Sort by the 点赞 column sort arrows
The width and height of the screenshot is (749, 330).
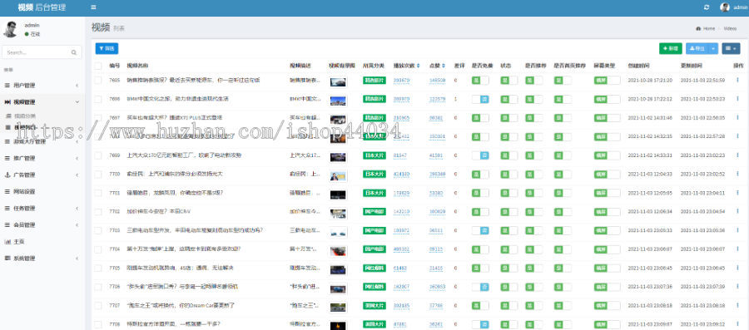coord(444,66)
